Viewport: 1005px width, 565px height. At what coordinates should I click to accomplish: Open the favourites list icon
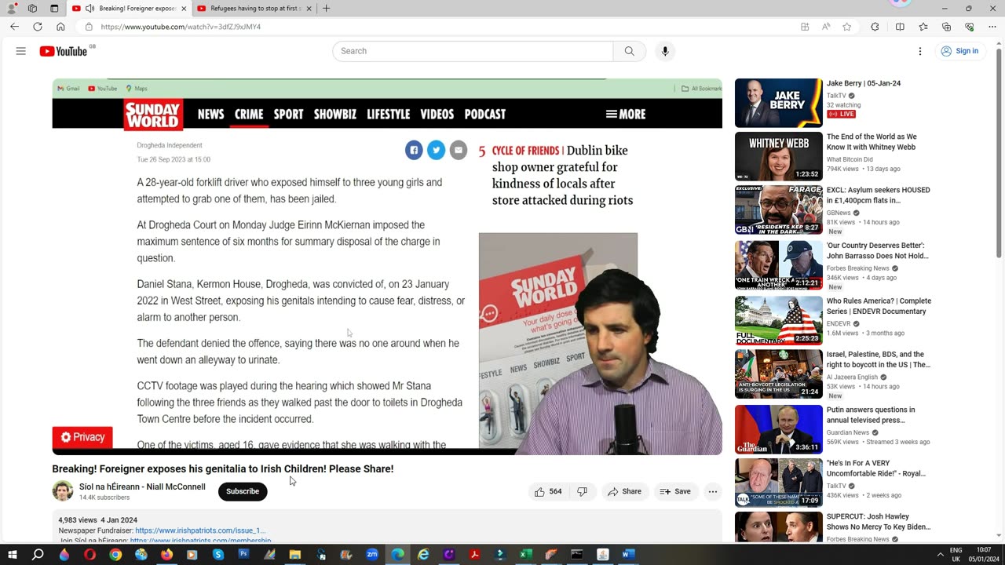pyautogui.click(x=923, y=27)
